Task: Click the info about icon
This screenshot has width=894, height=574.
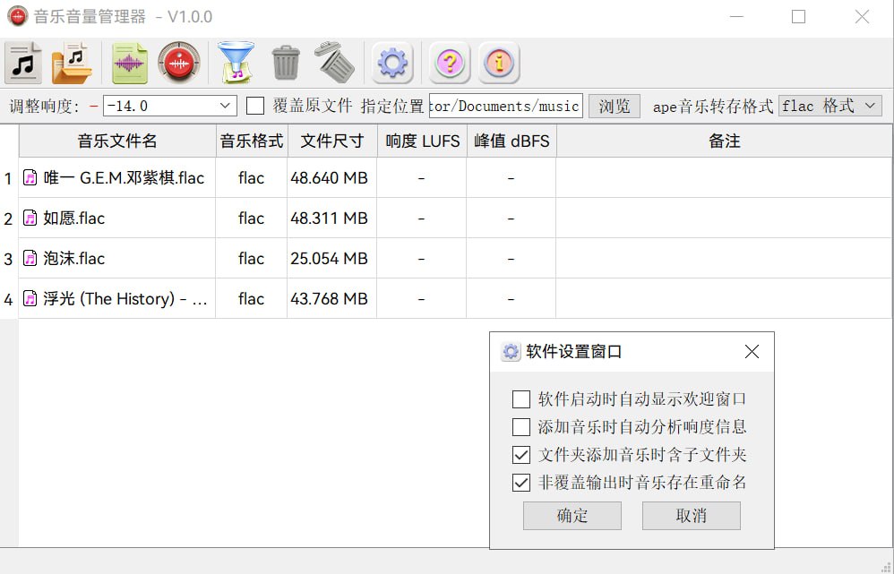Action: tap(499, 63)
